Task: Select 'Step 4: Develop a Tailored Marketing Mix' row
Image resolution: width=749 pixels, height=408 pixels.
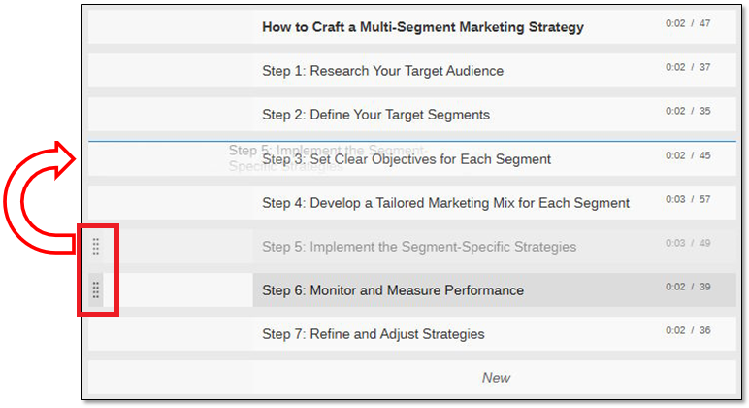Action: (x=445, y=203)
